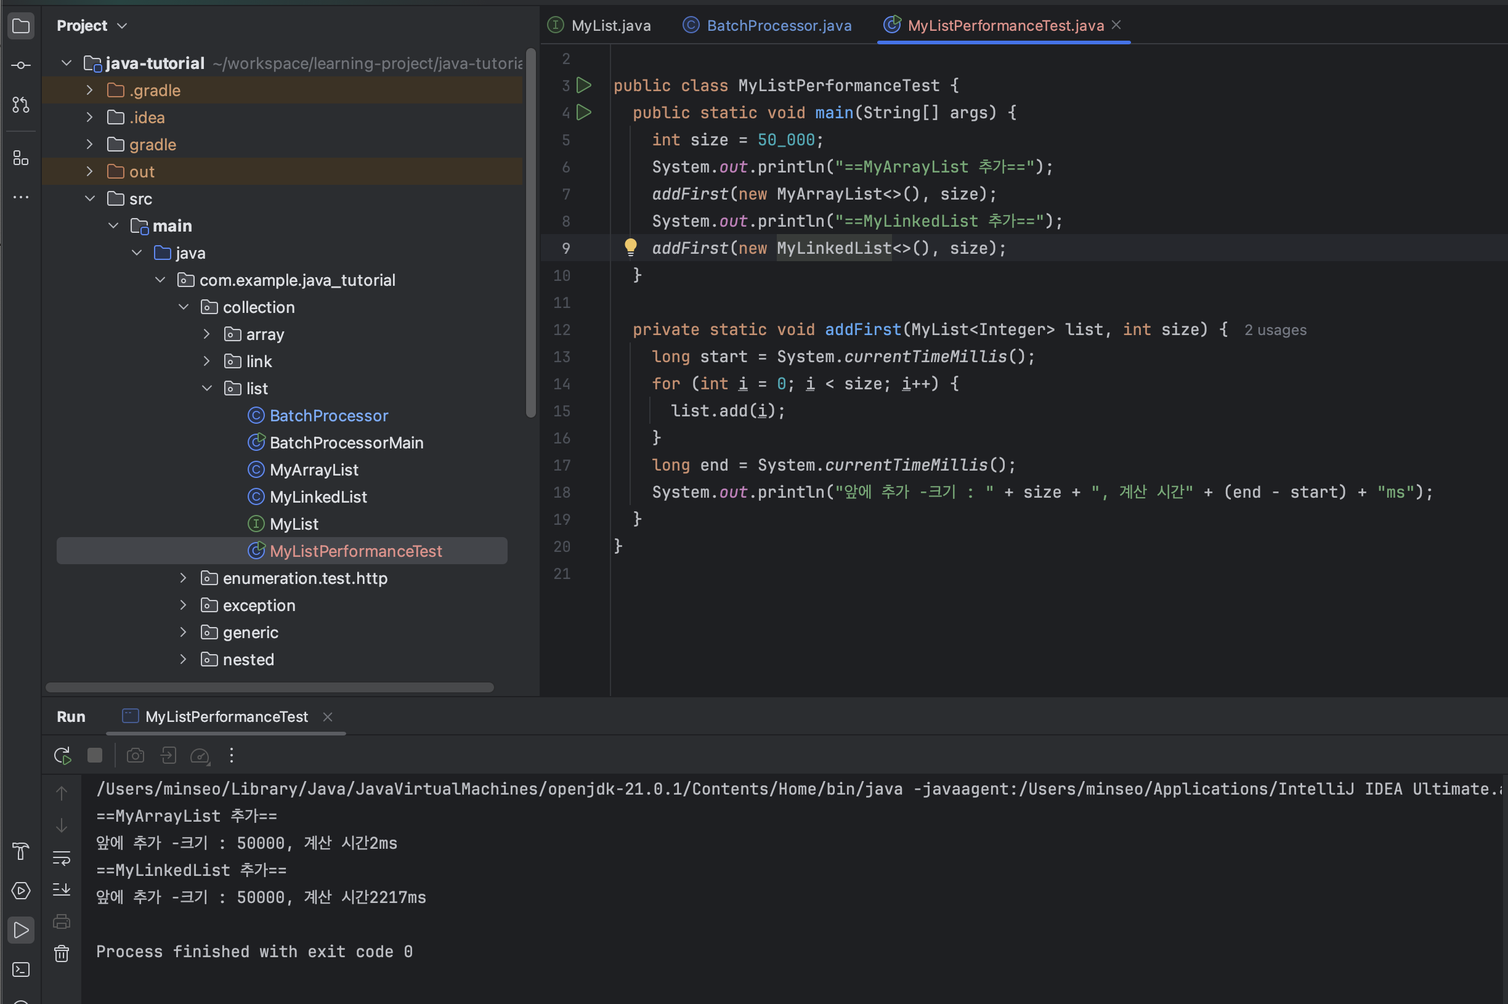Click the thread dump camera icon
1508x1004 pixels.
pos(135,756)
